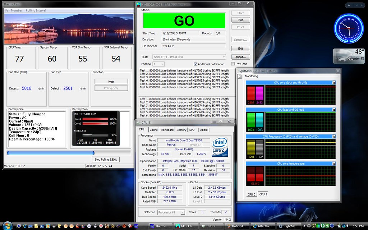Click the battery power tray icon
Viewport: 368px width, 230px height.
339,226
